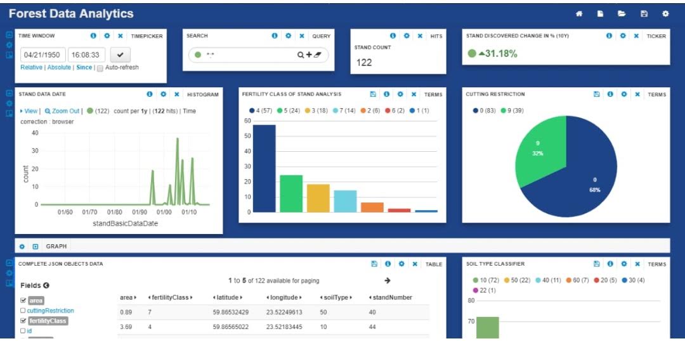
Task: Collapse the Fields list with the arrow
Action: coord(46,286)
